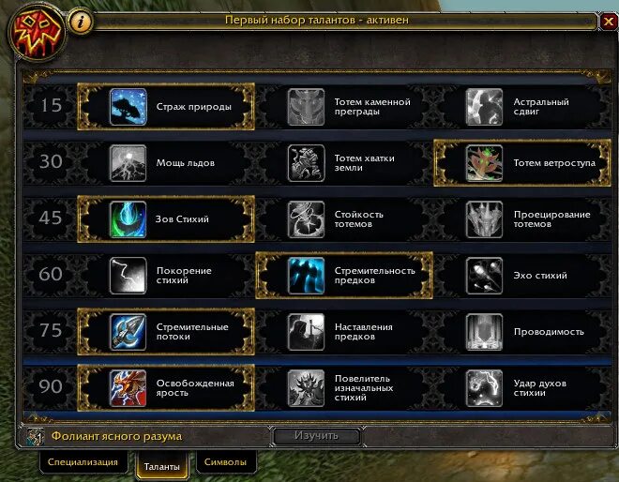This screenshot has width=619, height=482.
Task: Click the Тотем каменной преграды icon
Action: tap(306, 107)
